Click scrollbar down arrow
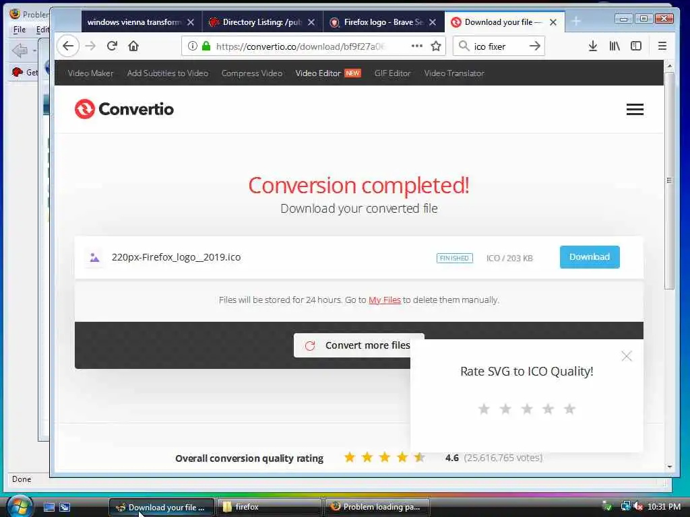The height and width of the screenshot is (517, 690). pos(669,467)
